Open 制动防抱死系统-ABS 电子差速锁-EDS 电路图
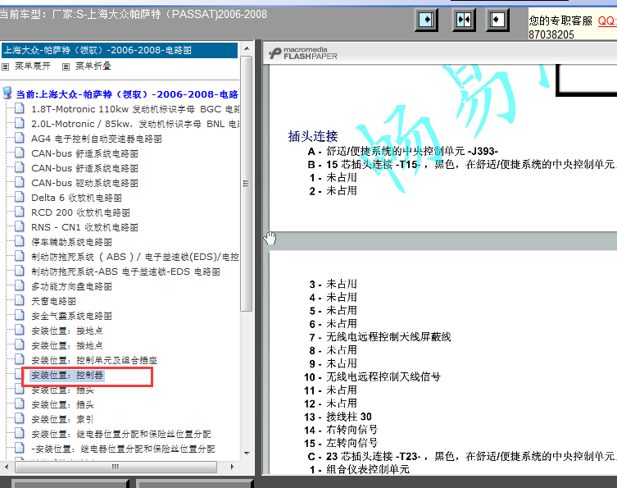The image size is (617, 488). click(x=125, y=271)
